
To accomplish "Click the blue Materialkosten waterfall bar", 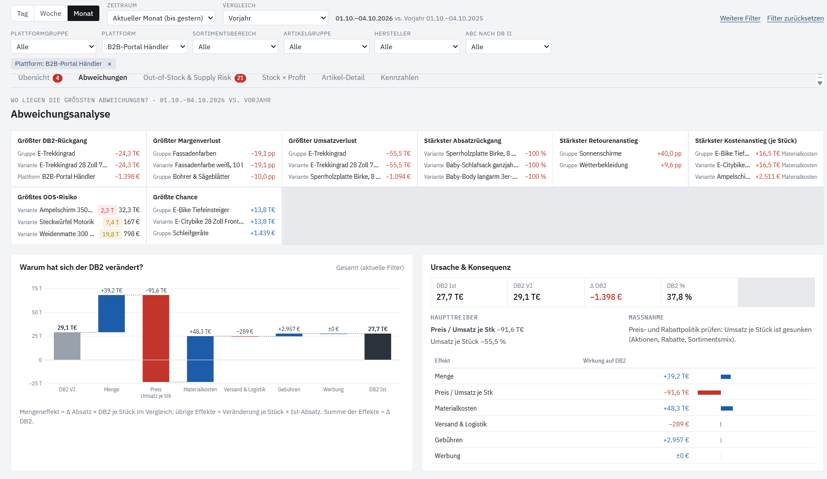I will pos(200,359).
